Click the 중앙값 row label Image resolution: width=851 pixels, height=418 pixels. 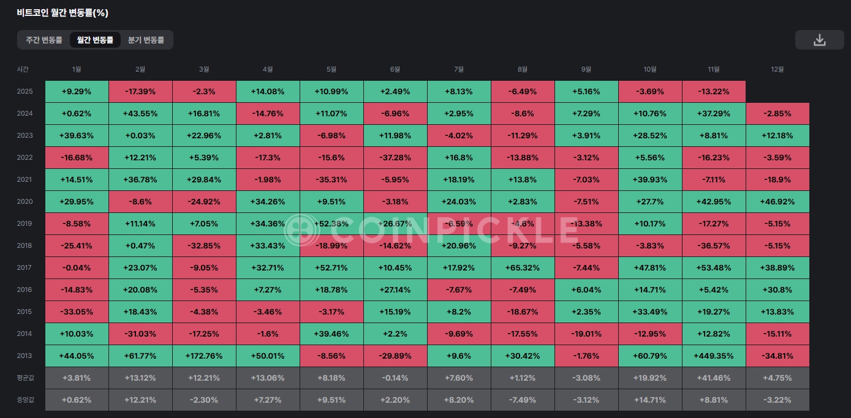pyautogui.click(x=25, y=400)
